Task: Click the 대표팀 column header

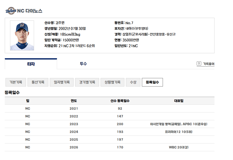Action: pos(179,101)
